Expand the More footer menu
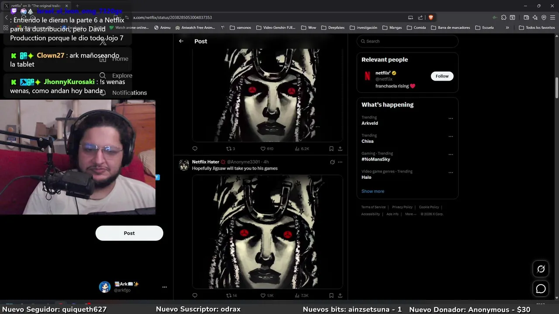Screen dimensions: 559x314 point(411,214)
